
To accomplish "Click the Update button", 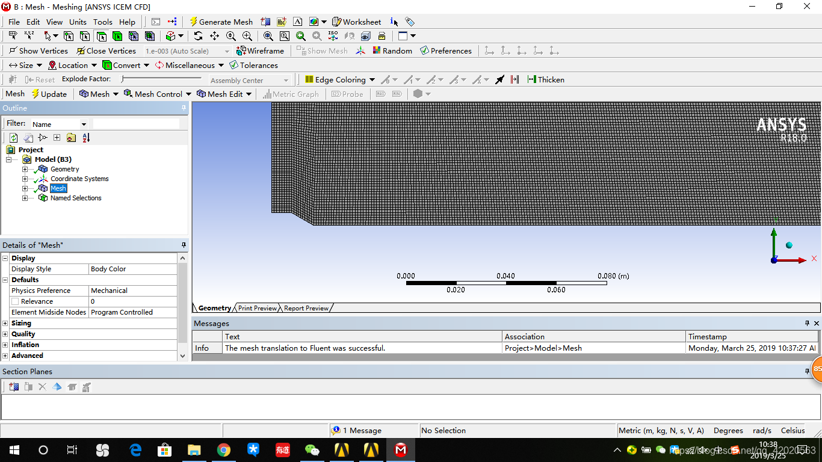I will click(49, 94).
